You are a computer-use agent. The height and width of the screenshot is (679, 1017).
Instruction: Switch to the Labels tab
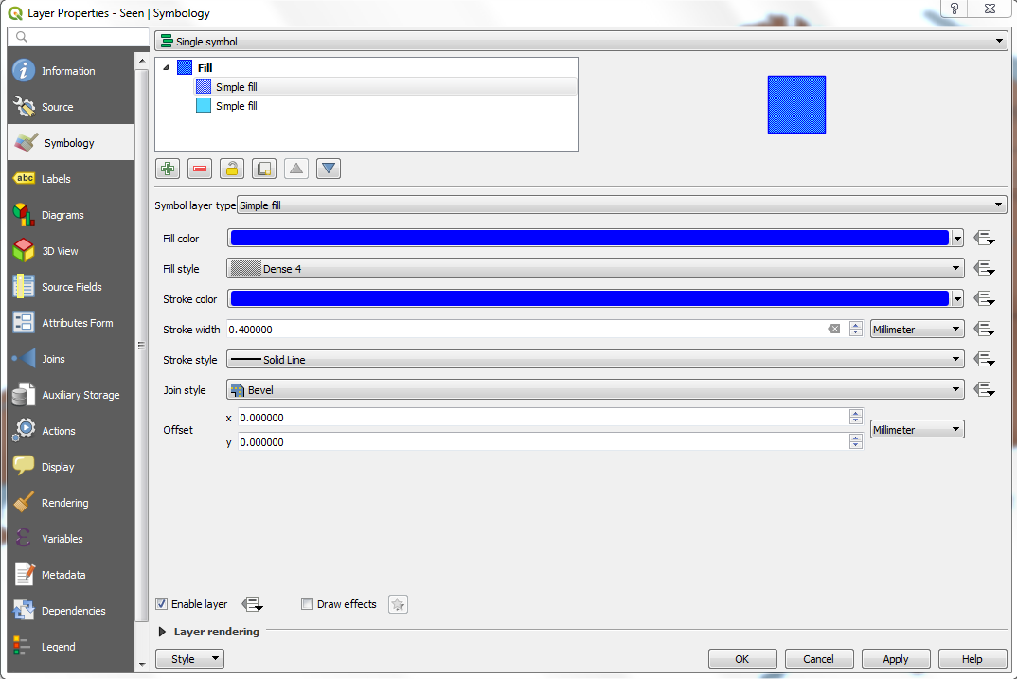point(56,178)
